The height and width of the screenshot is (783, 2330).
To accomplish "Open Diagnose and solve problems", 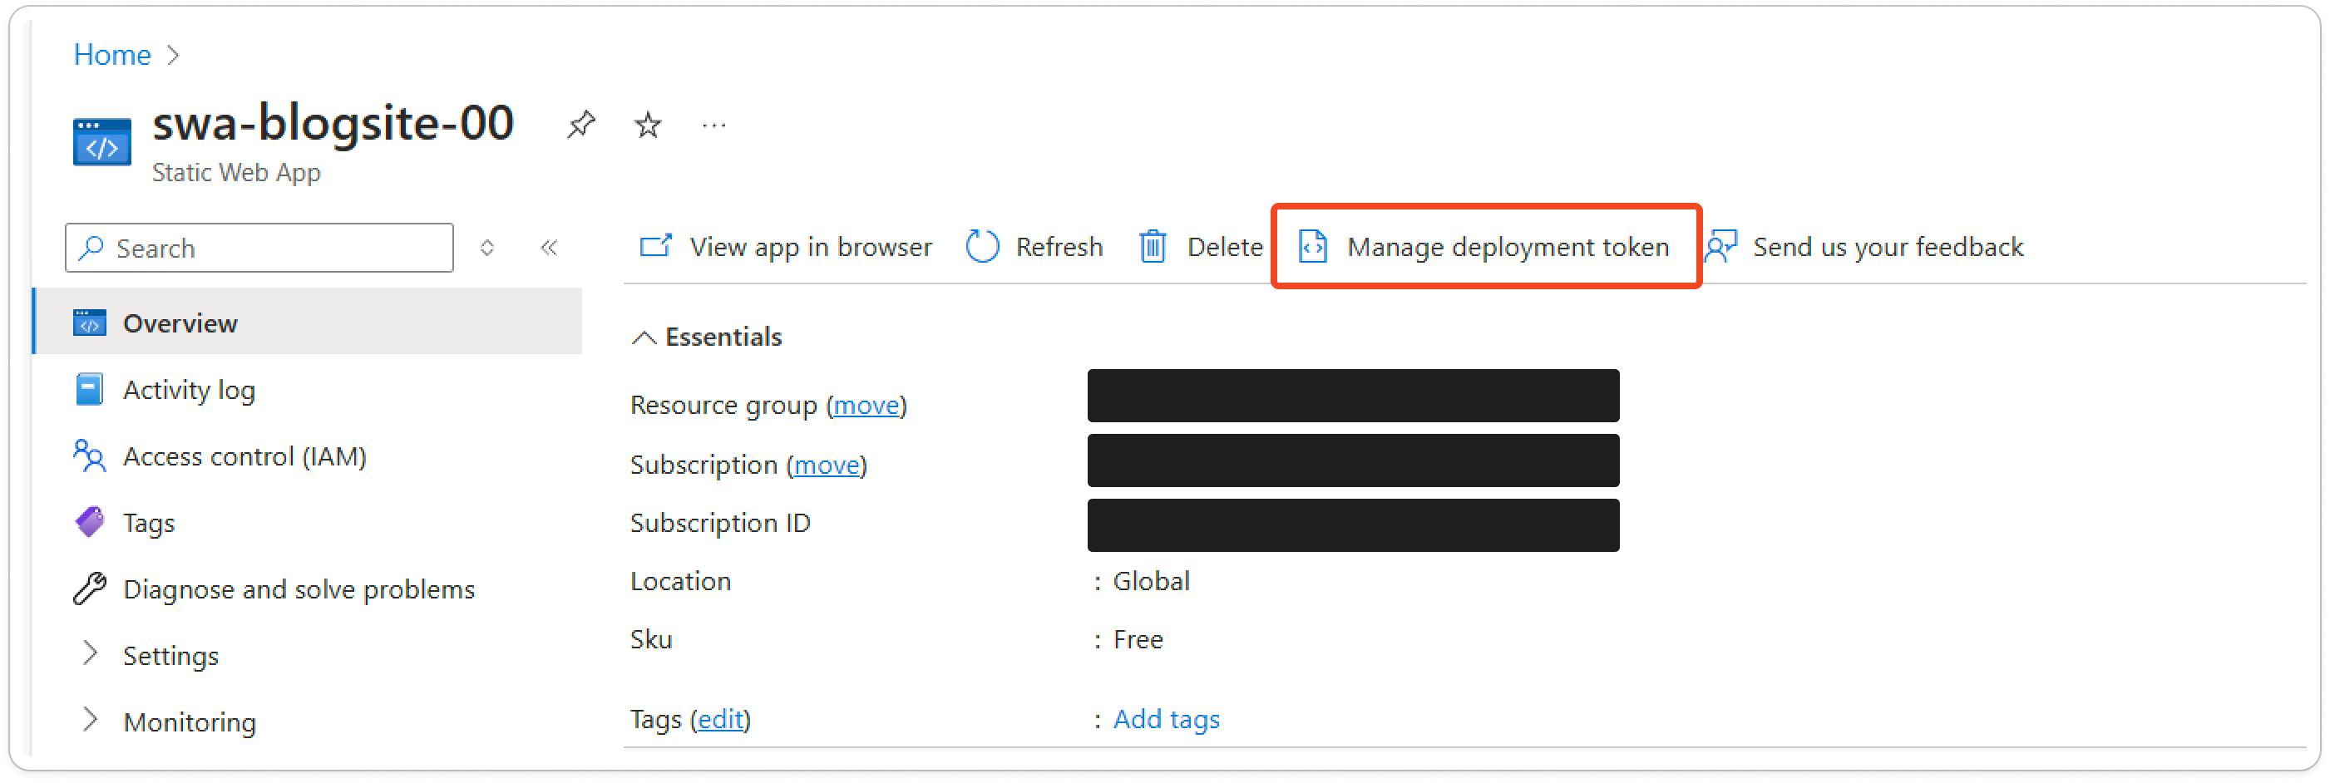I will click(299, 589).
